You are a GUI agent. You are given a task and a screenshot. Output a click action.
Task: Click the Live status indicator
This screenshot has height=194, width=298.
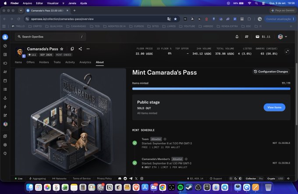[18, 179]
